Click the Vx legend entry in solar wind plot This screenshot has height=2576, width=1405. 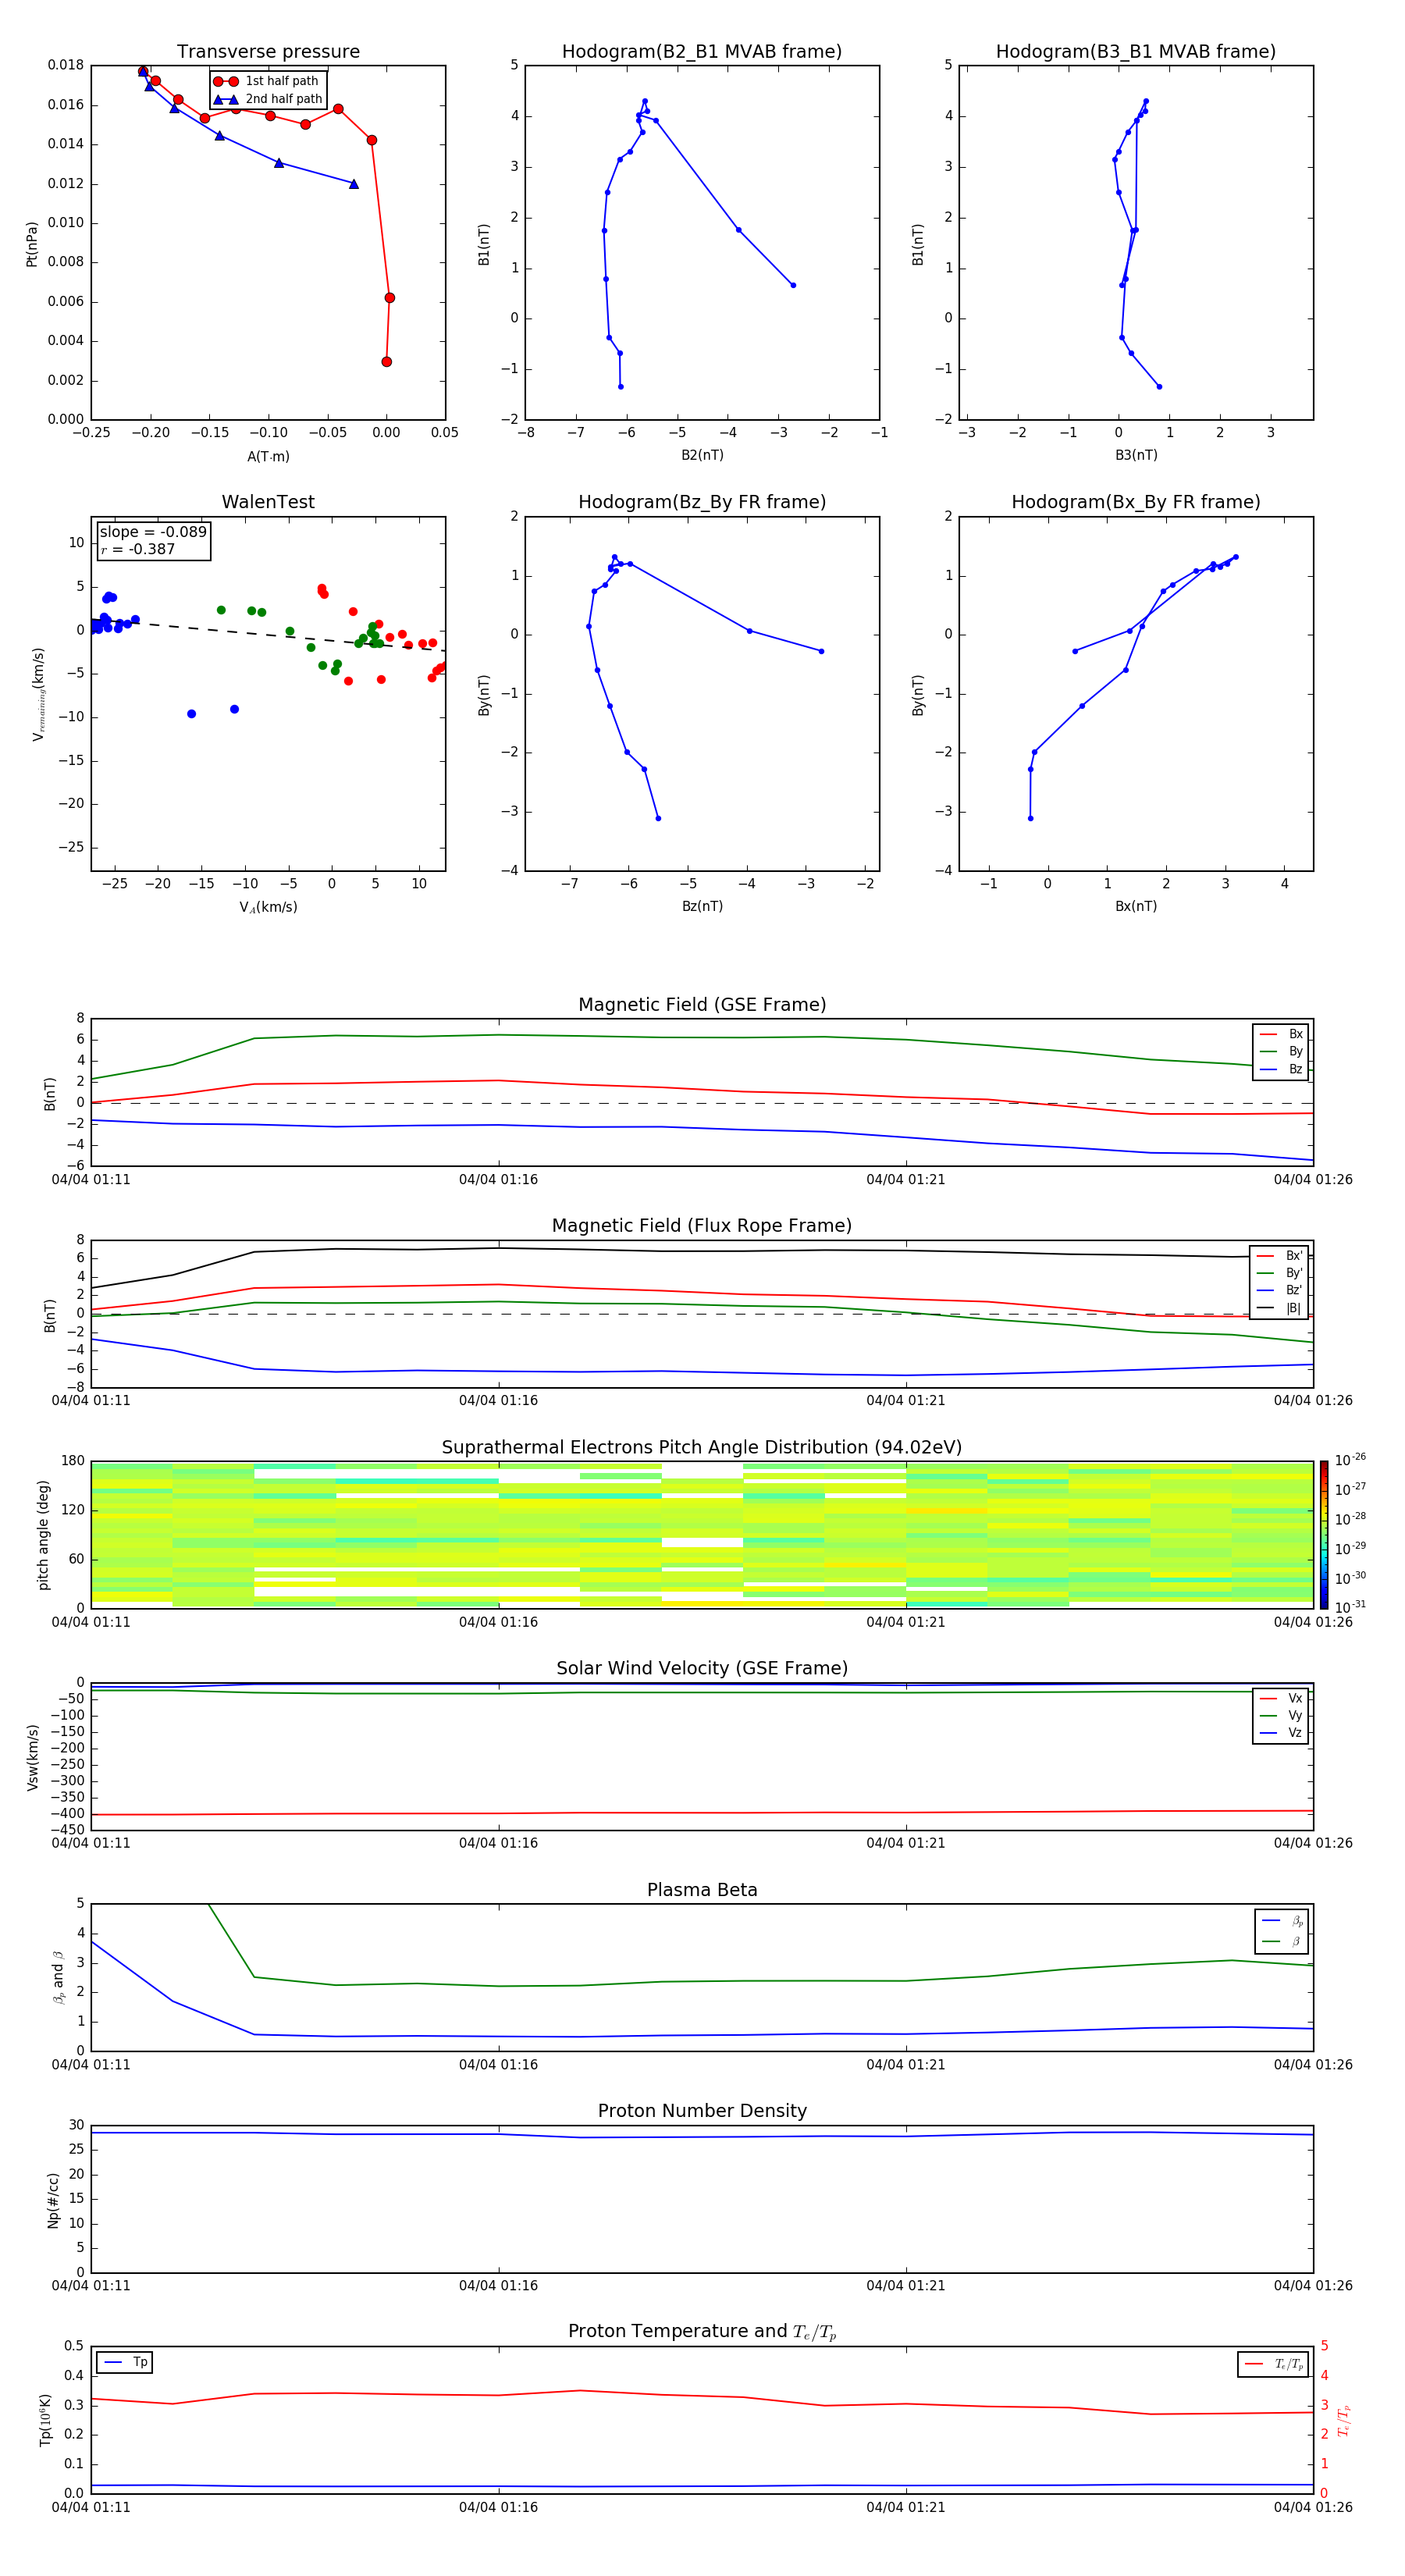coord(1281,1698)
